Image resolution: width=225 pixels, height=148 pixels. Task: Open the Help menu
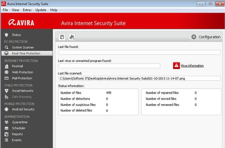(54, 10)
